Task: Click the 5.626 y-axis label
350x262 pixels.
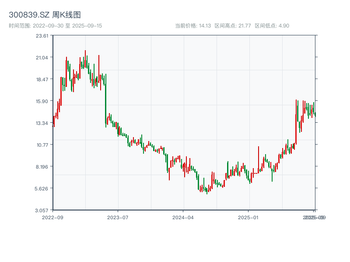Action: [x=42, y=188]
